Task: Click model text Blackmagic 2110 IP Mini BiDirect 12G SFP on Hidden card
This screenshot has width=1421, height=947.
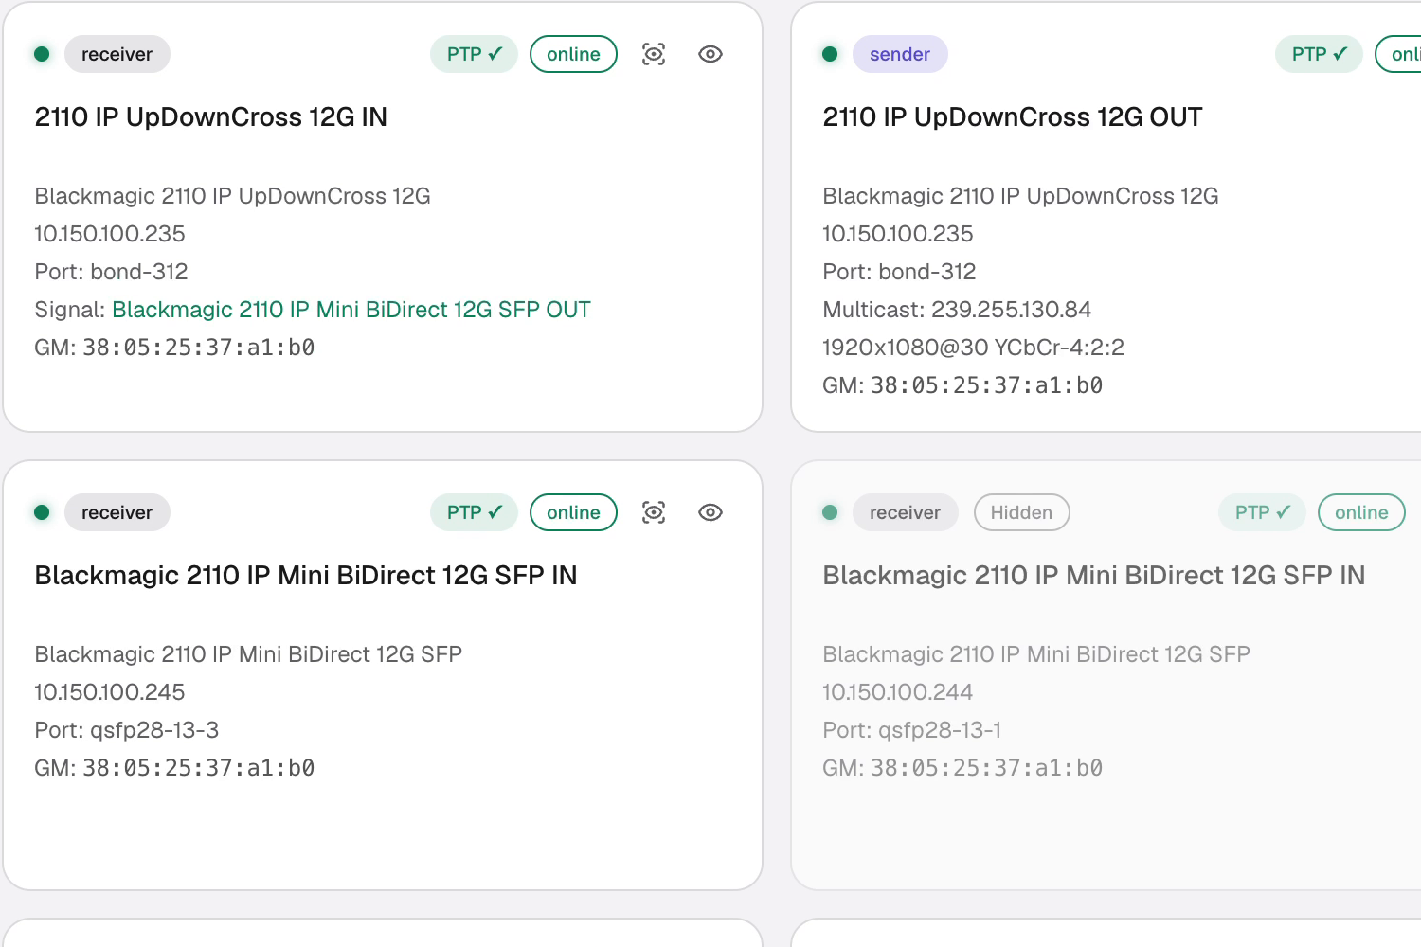Action: tap(1036, 654)
